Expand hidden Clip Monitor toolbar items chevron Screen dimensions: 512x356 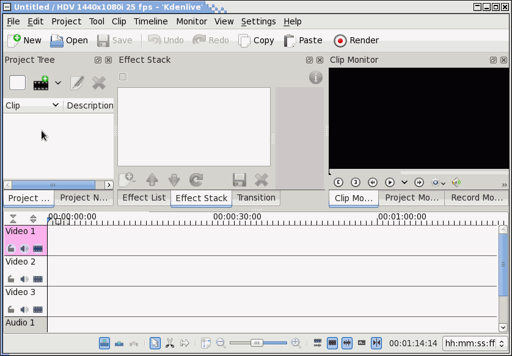click(505, 185)
